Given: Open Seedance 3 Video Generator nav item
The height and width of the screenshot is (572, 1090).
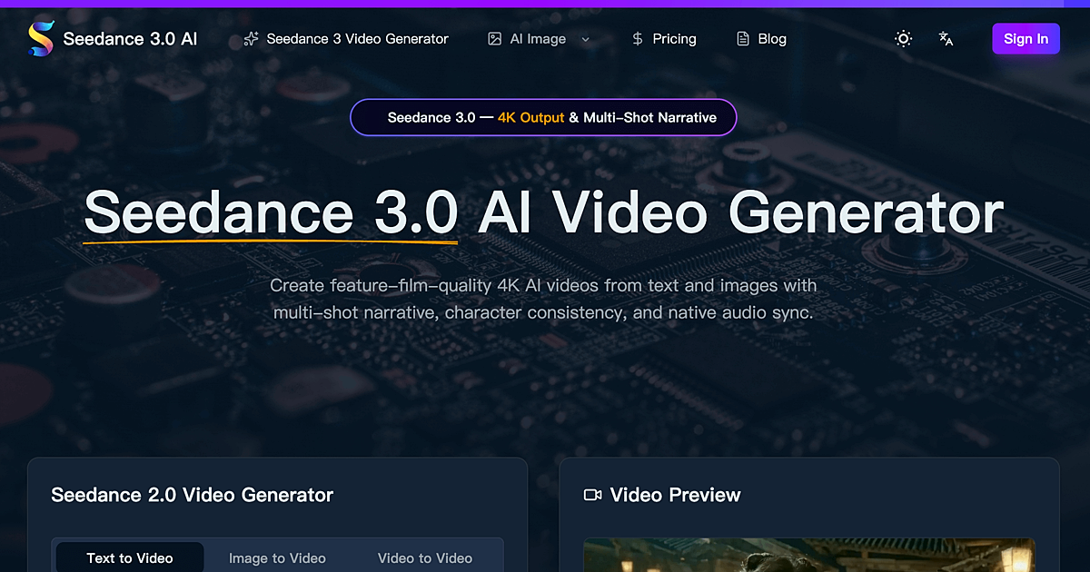Looking at the screenshot, I should pyautogui.click(x=346, y=39).
